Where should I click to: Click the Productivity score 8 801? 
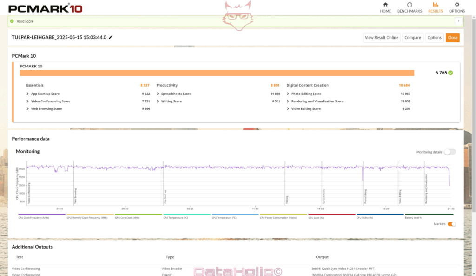pos(275,85)
